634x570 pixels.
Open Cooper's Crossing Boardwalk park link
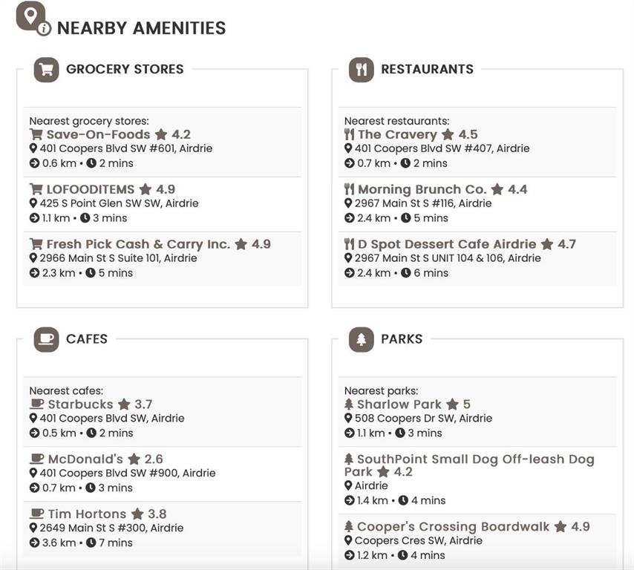click(453, 526)
